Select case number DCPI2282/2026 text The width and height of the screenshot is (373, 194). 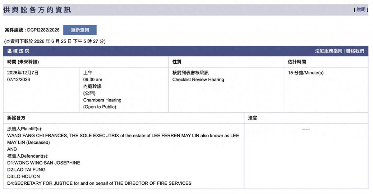(43, 30)
